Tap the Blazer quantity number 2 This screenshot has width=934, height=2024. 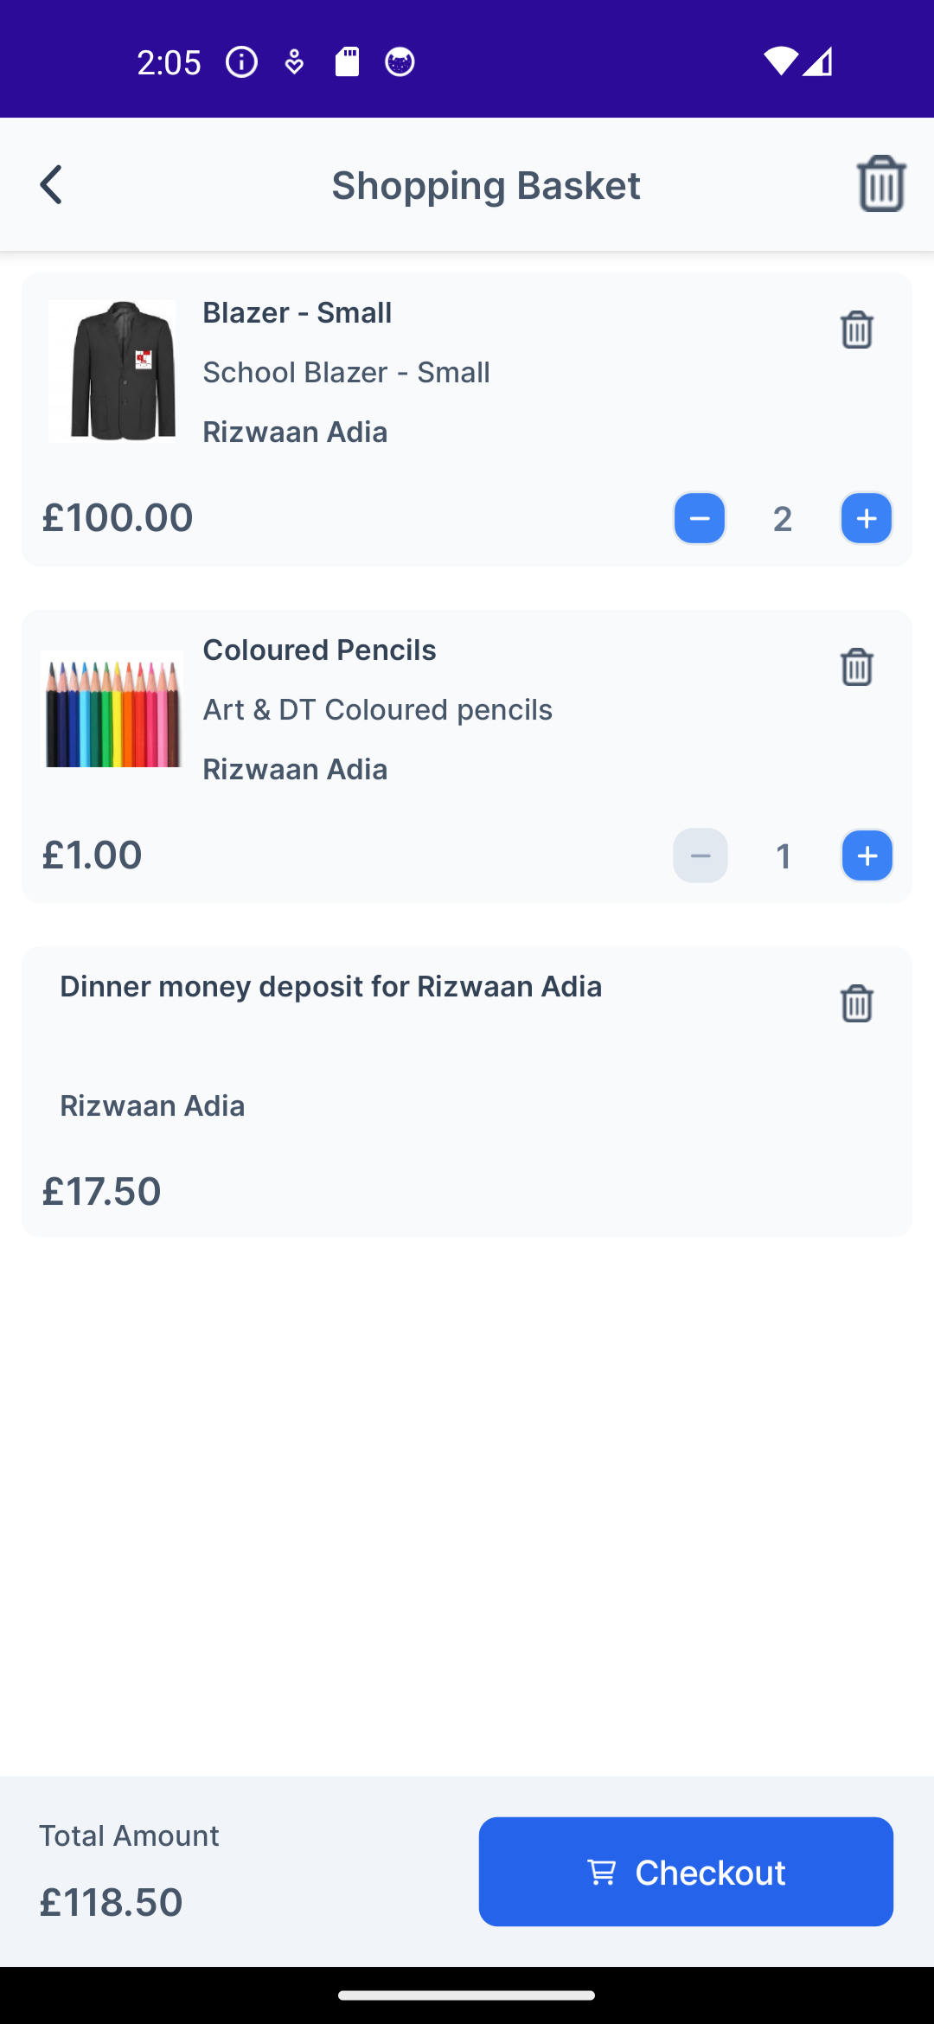tap(783, 519)
